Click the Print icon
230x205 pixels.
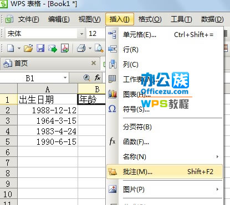pyautogui.click(x=81, y=48)
